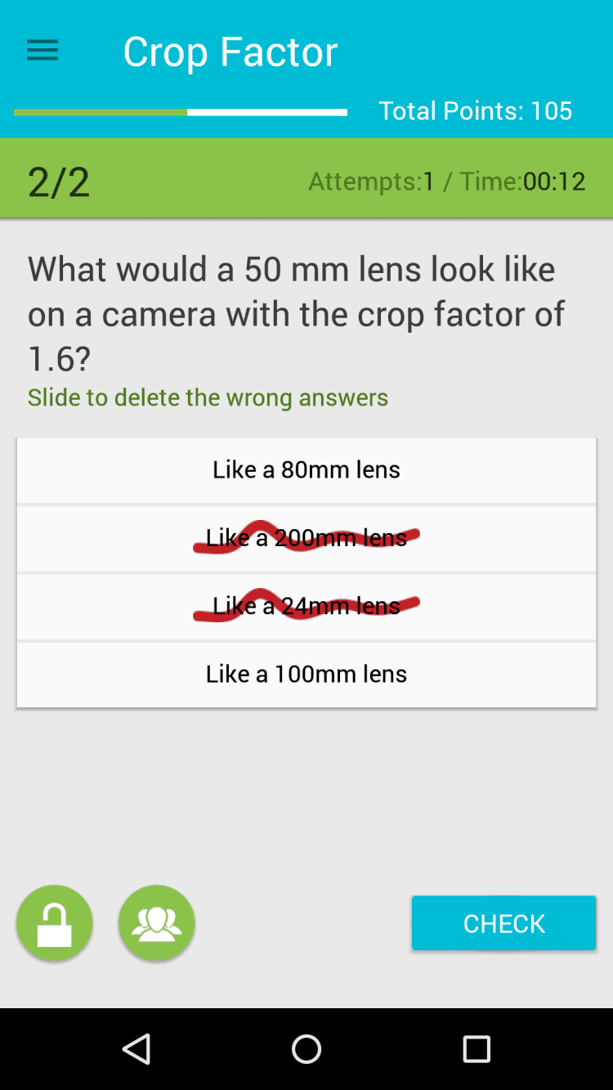Screen dimensions: 613x1090
Task: Tap the 'Total Points: 105' label
Action: (476, 111)
